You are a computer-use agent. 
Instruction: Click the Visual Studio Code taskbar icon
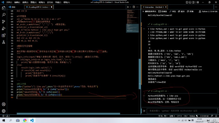pos(32,120)
